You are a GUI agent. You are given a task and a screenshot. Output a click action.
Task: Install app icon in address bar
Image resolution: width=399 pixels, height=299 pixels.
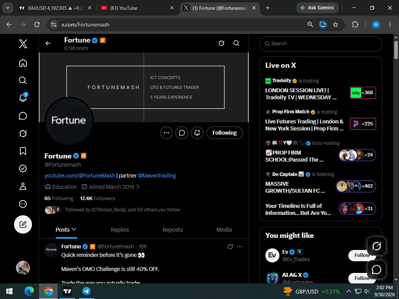(323, 25)
